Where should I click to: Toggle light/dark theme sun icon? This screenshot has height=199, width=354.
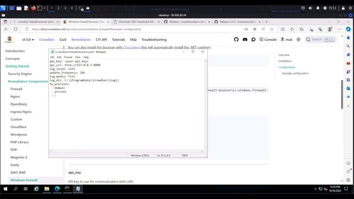point(299,39)
